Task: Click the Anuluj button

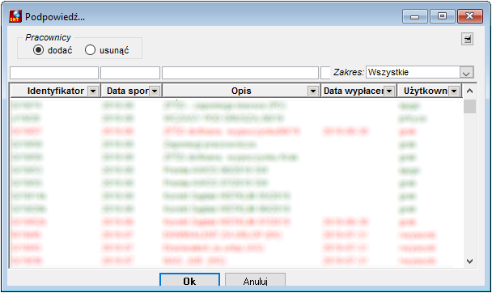Action: 255,279
